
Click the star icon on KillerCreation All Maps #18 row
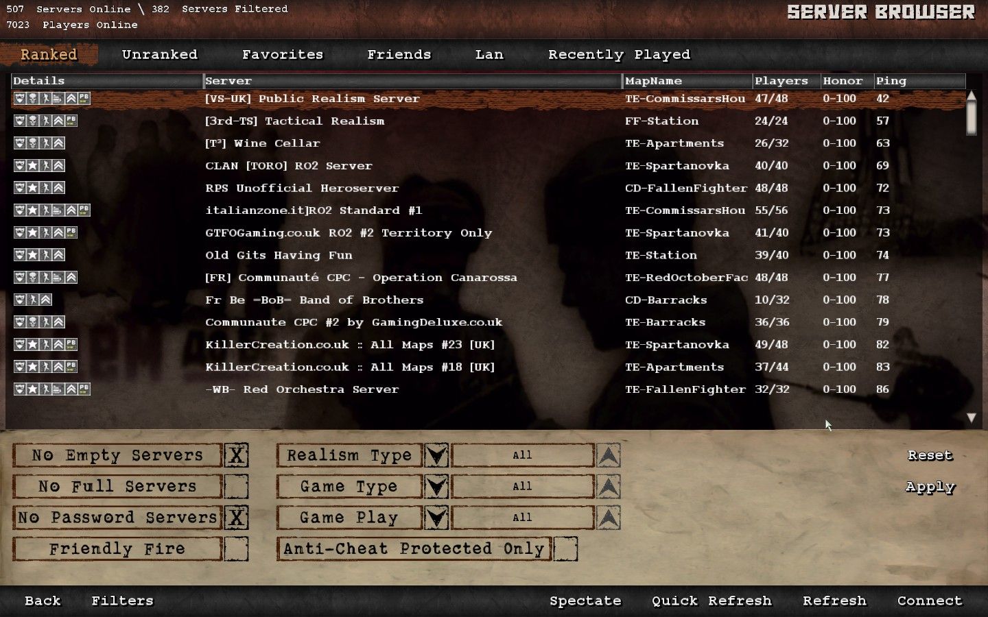click(x=32, y=367)
